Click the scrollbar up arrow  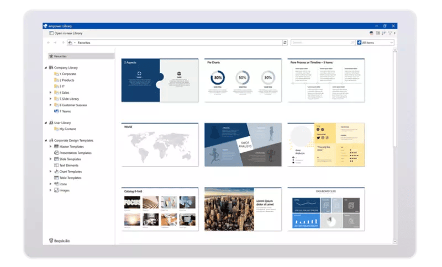coord(395,50)
